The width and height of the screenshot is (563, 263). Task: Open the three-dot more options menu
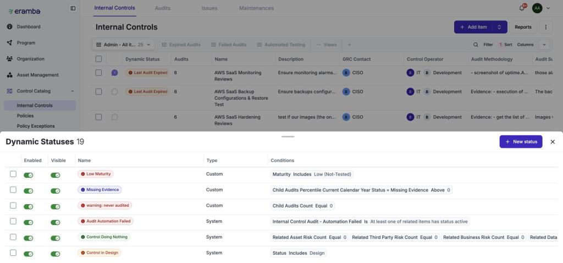tap(546, 27)
